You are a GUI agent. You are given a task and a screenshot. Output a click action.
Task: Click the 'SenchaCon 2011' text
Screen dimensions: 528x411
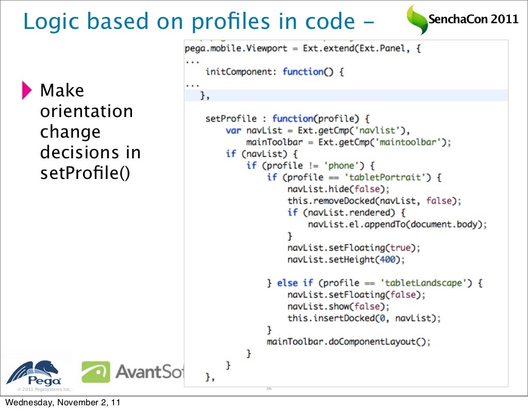point(473,19)
